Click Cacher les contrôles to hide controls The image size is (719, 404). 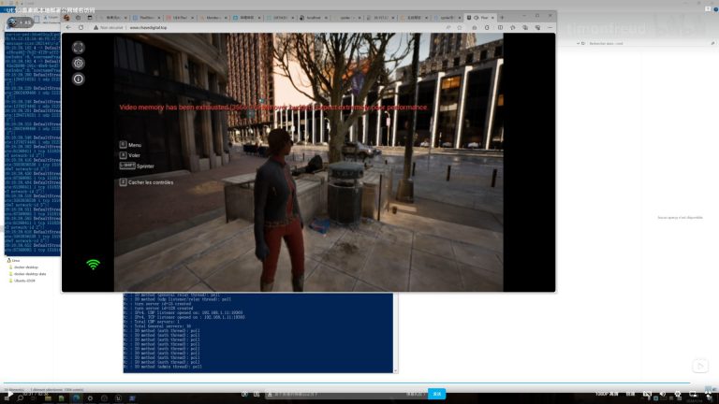point(146,182)
